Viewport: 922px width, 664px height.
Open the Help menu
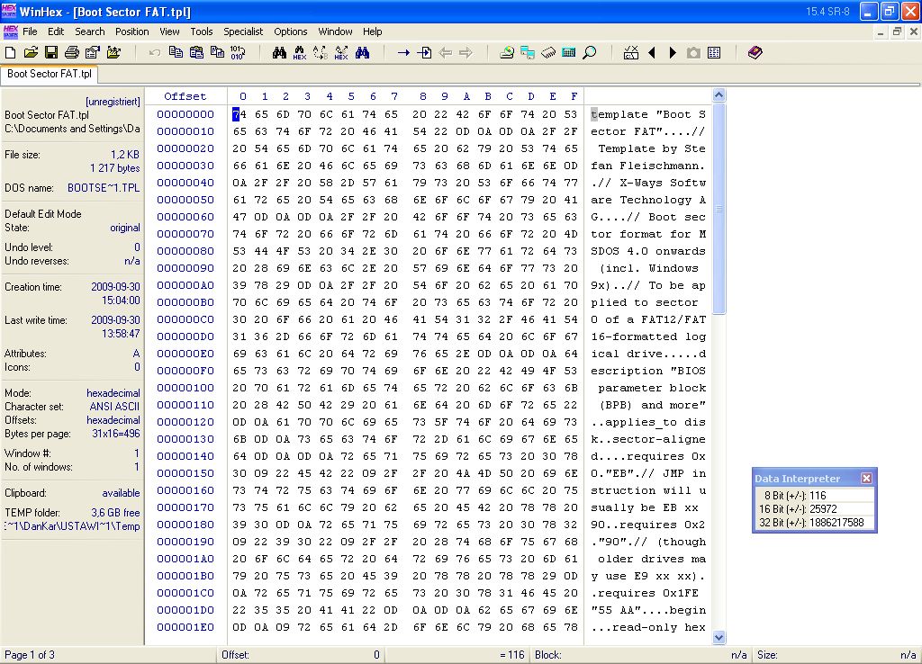pos(372,31)
